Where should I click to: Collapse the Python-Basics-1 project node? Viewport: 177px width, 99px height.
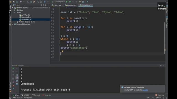[12, 8]
